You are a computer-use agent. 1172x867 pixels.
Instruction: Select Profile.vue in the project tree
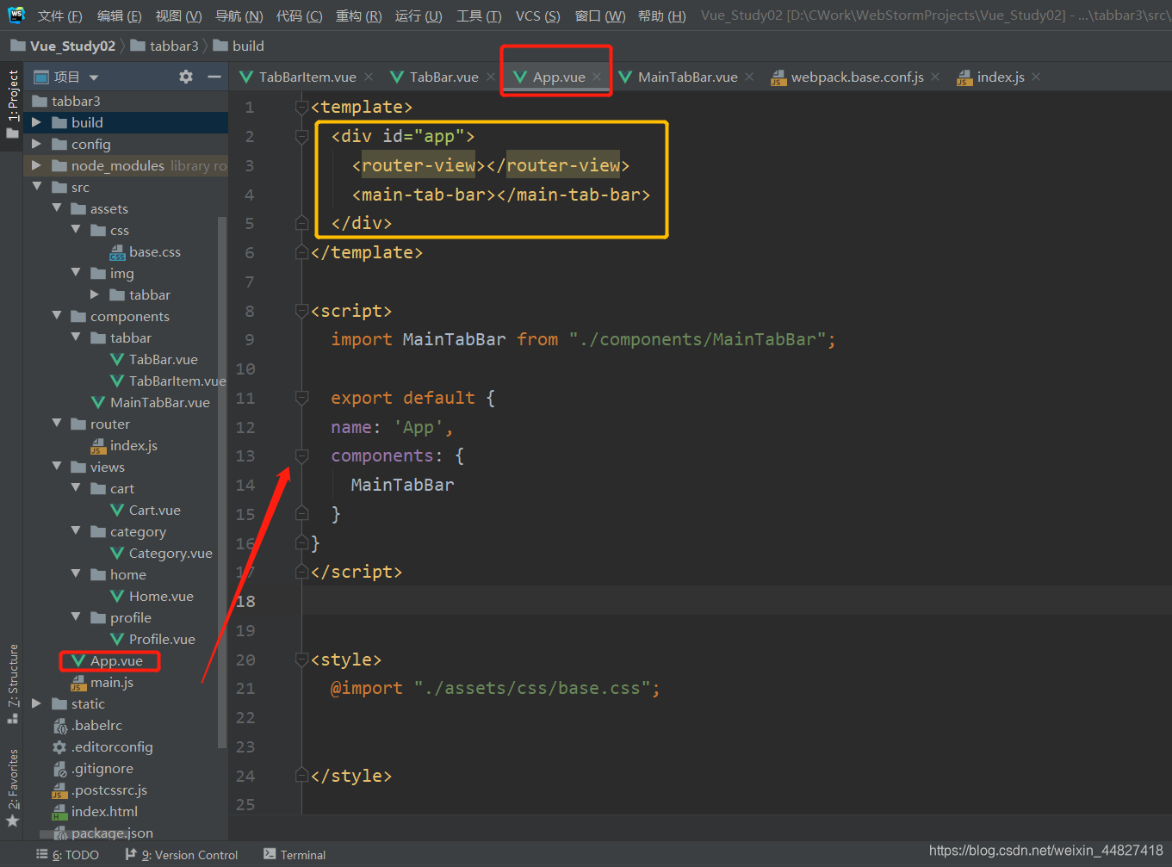152,639
